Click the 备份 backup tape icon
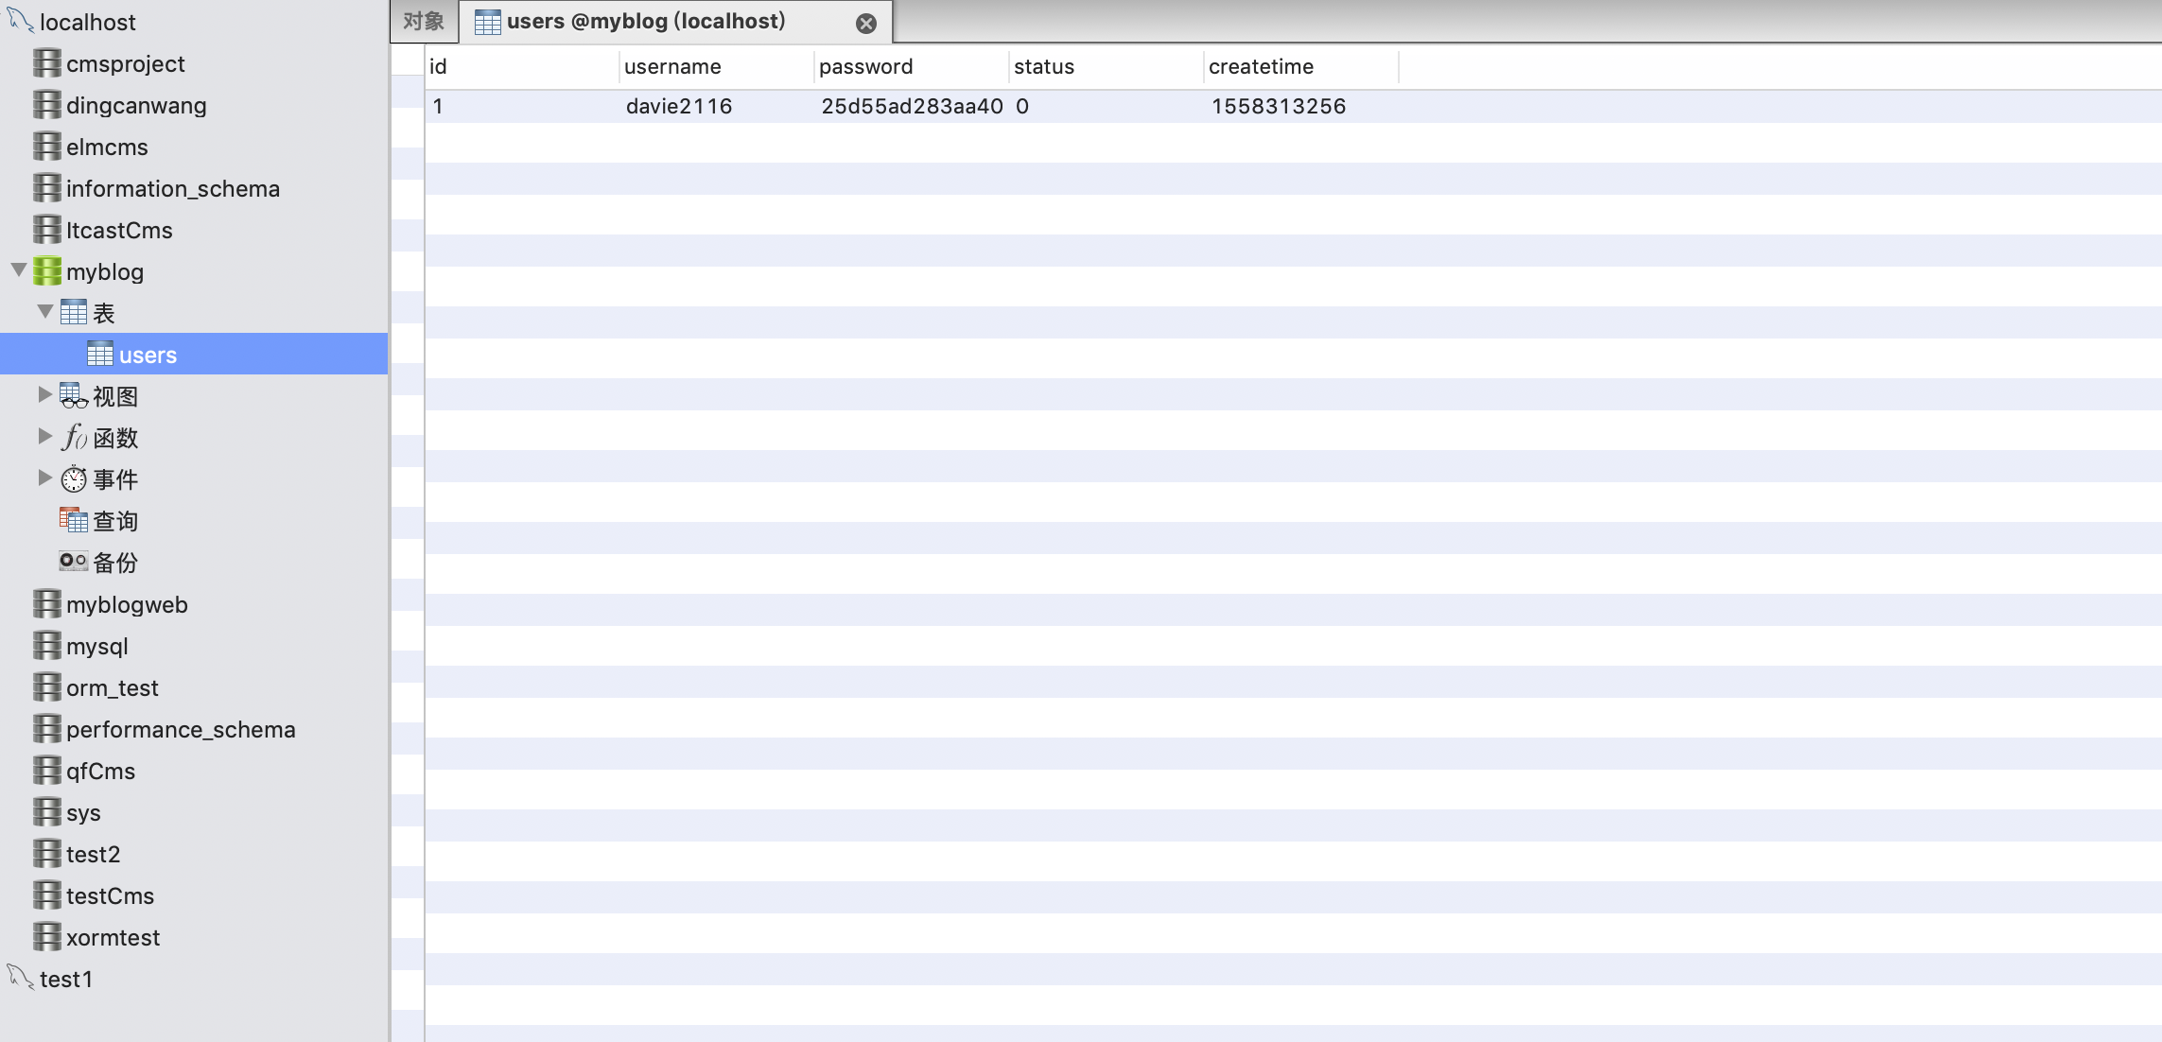2162x1042 pixels. (x=74, y=562)
